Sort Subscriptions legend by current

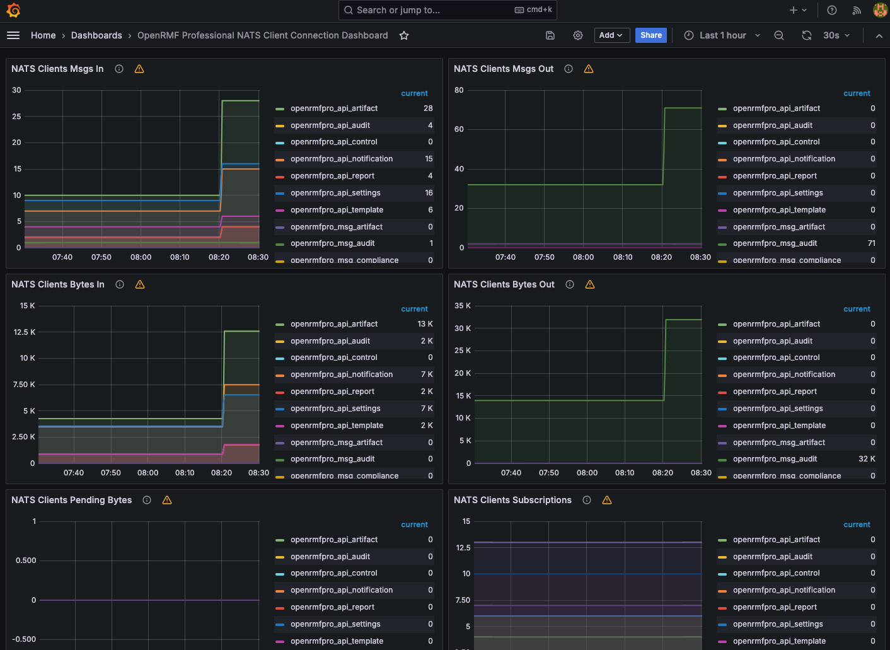tap(857, 525)
